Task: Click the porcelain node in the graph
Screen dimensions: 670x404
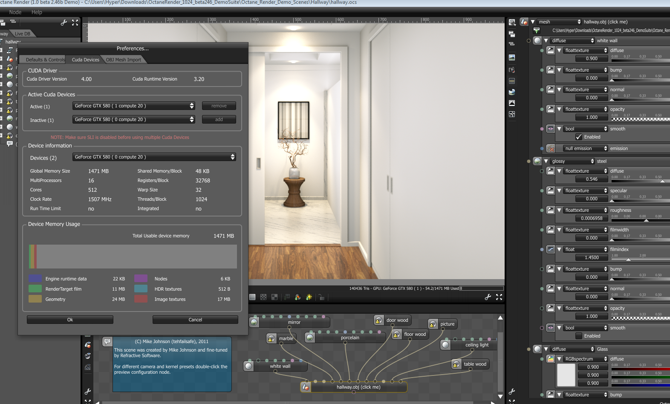Action: [345, 338]
